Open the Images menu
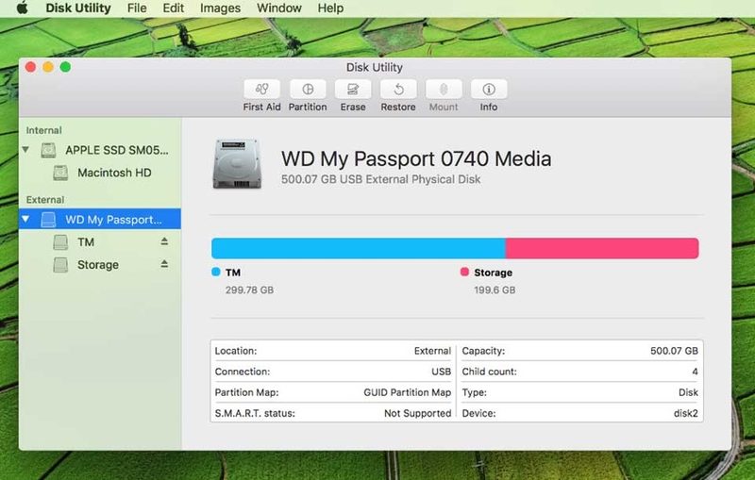 pyautogui.click(x=220, y=8)
